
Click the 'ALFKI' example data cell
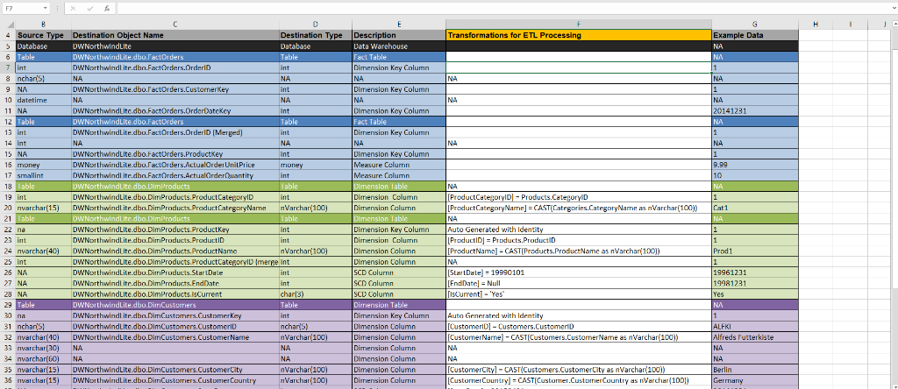point(755,327)
